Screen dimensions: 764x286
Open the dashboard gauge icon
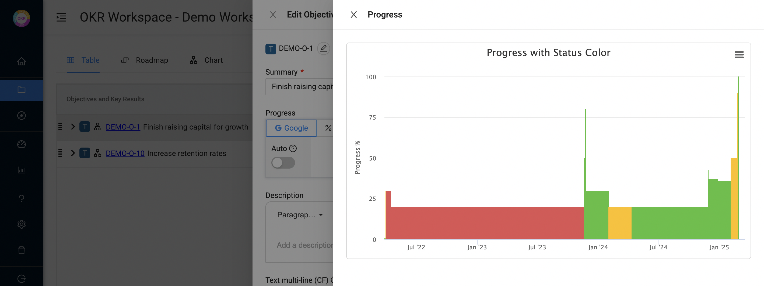[21, 144]
